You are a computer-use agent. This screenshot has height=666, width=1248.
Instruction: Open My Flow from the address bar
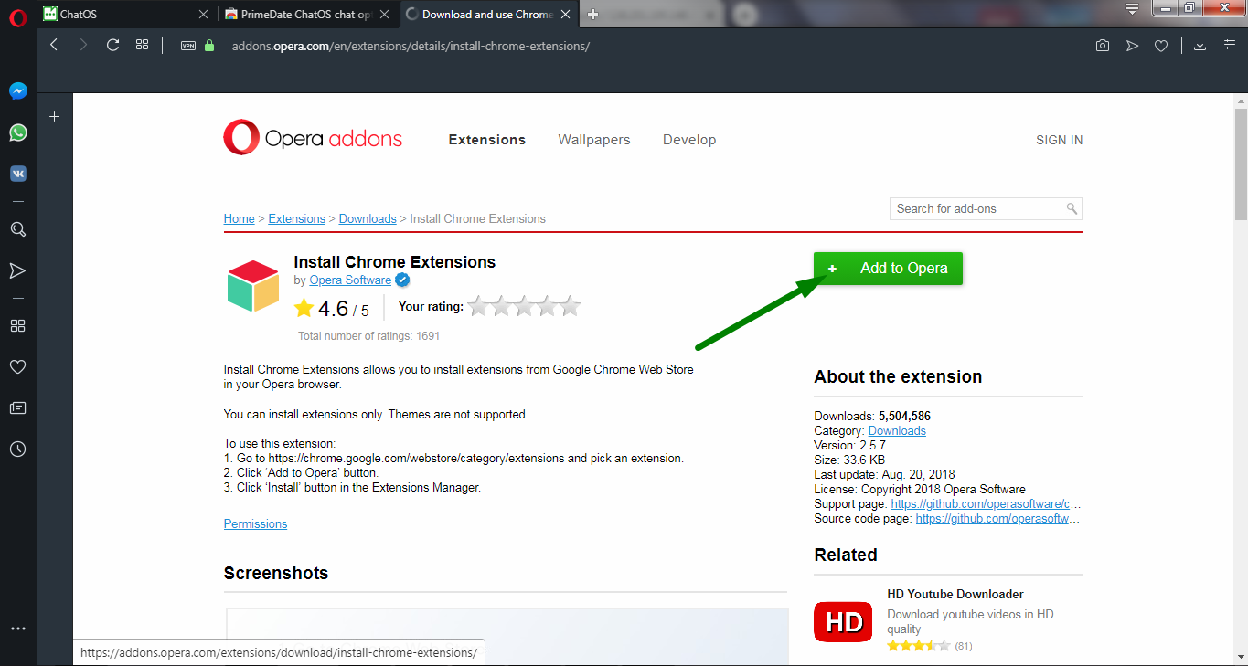1132,46
